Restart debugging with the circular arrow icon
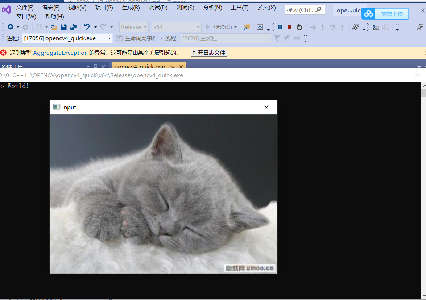 (x=299, y=27)
